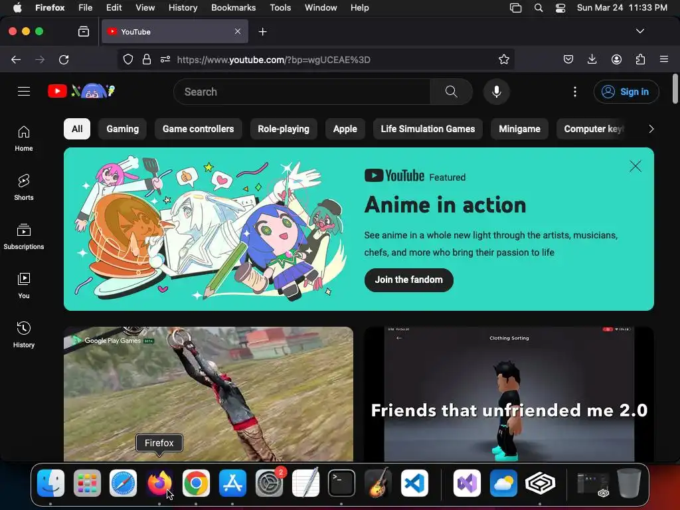Select the Gaming filter chip
Image resolution: width=680 pixels, height=510 pixels.
point(123,129)
